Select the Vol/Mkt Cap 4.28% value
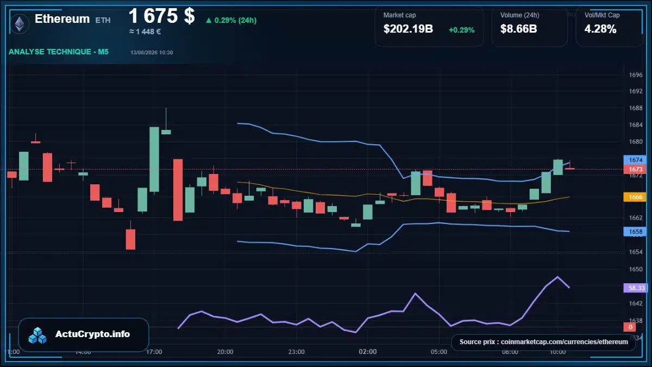This screenshot has height=367, width=652. (600, 29)
